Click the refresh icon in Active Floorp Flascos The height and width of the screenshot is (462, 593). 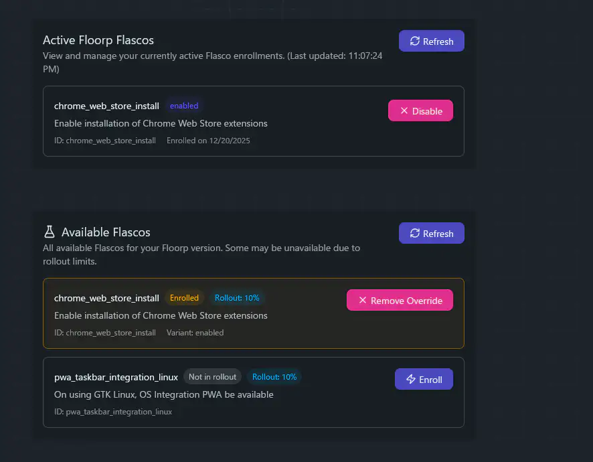[x=415, y=42]
